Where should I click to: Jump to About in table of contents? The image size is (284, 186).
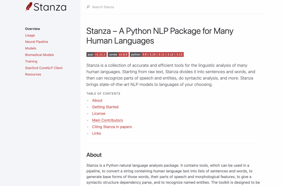coord(97,100)
